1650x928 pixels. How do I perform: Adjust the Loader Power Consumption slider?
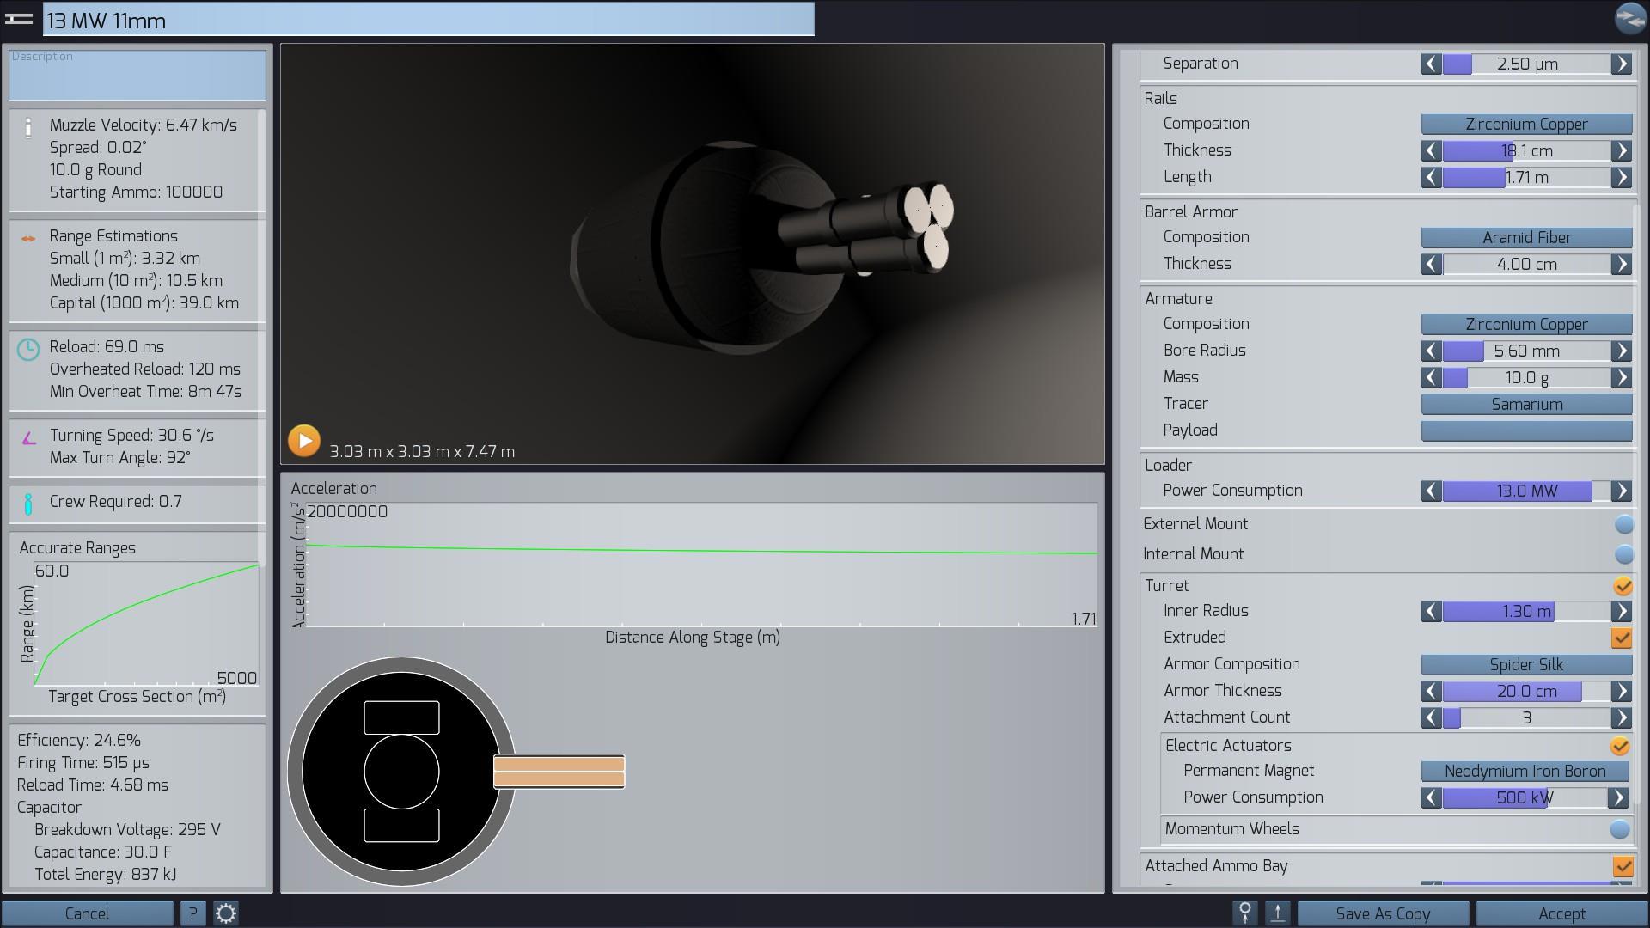pos(1525,491)
